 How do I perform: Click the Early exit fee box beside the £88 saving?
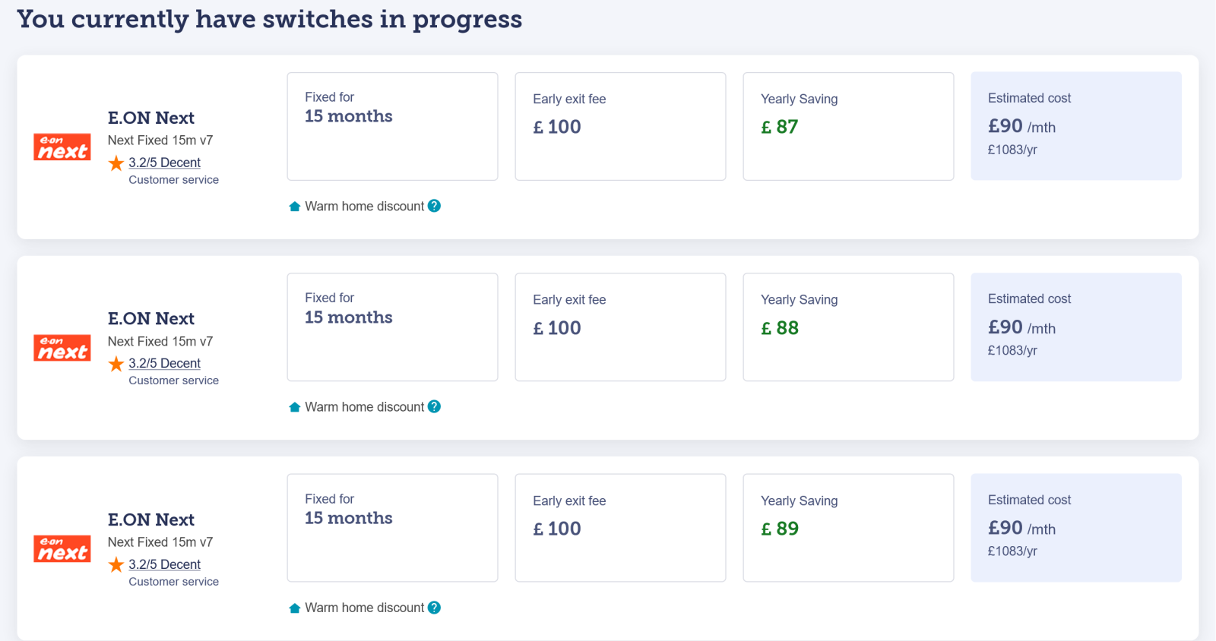point(620,327)
